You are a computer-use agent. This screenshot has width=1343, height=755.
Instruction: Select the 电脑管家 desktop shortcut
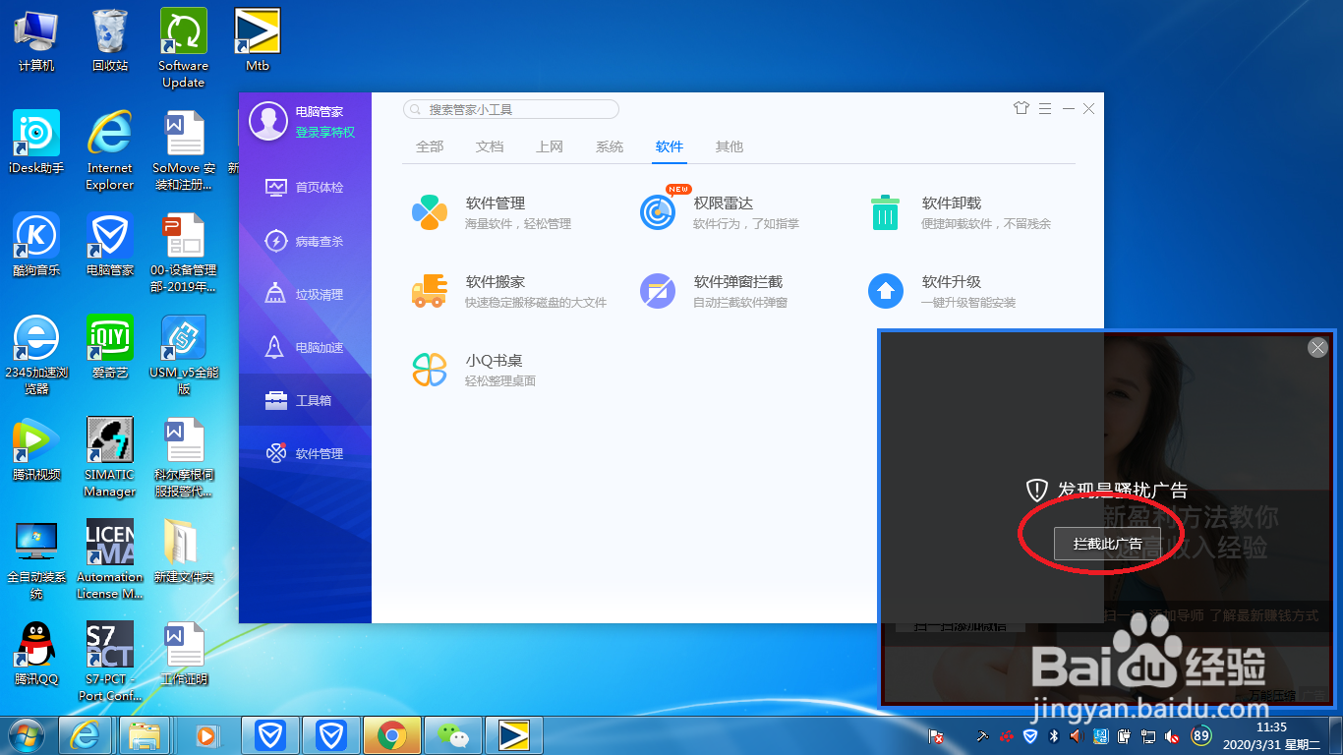[110, 246]
